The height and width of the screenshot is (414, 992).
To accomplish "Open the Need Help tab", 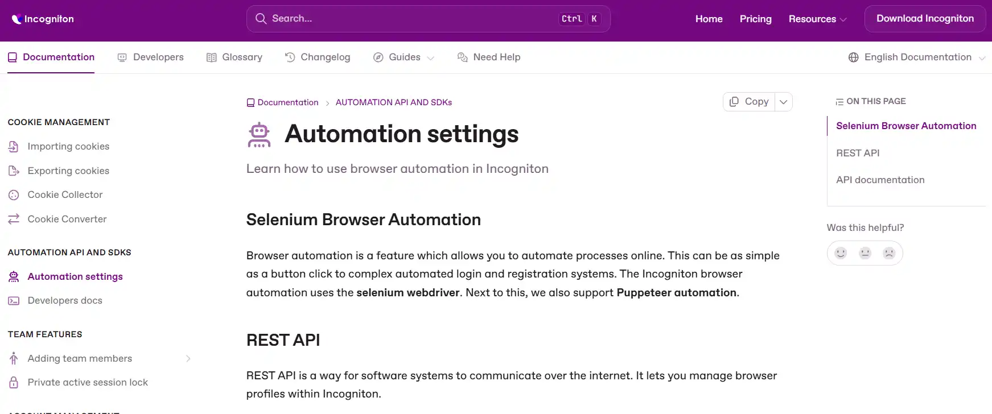I will point(489,57).
